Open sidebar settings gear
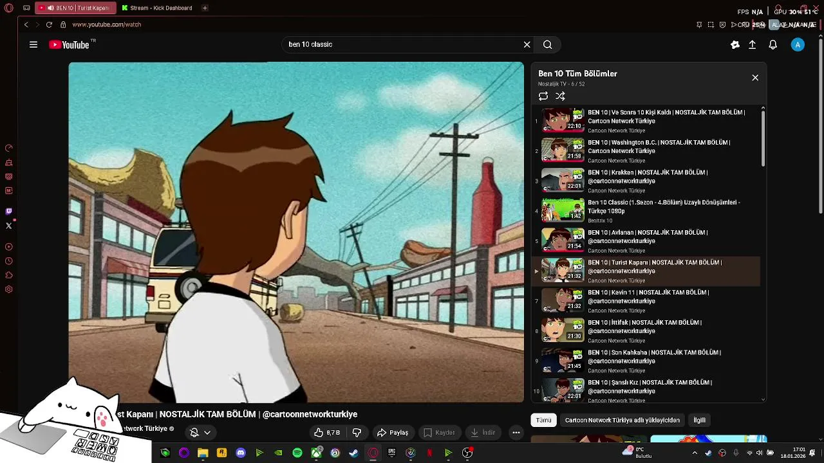Viewport: 824px width, 463px height. pyautogui.click(x=9, y=289)
